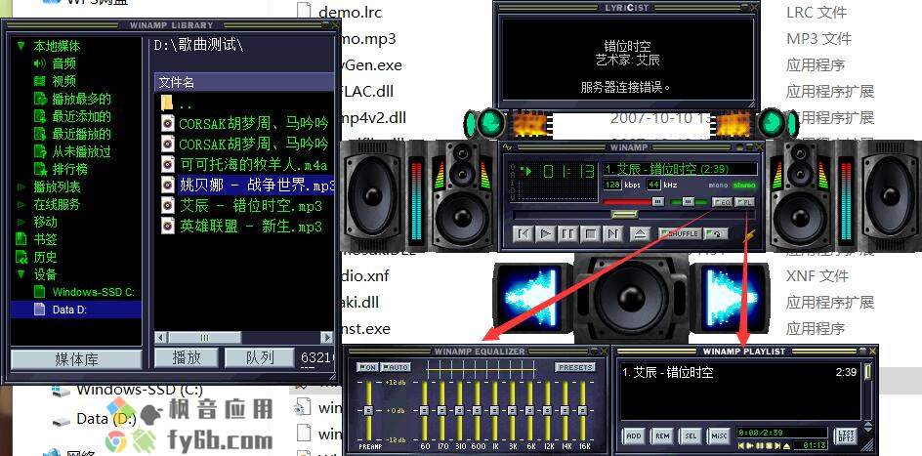Click Stop button in Winamp main window

tap(590, 234)
